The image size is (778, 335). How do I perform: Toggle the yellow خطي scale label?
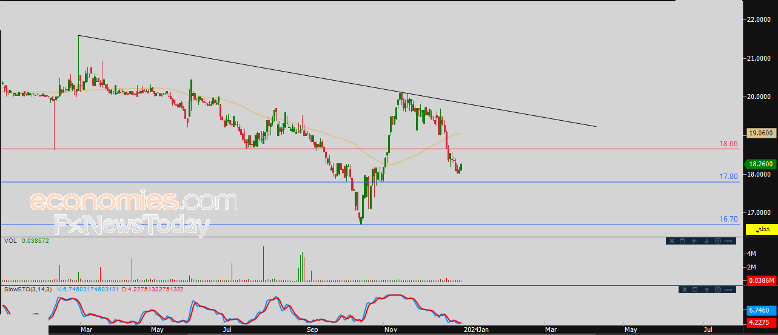pyautogui.click(x=762, y=229)
